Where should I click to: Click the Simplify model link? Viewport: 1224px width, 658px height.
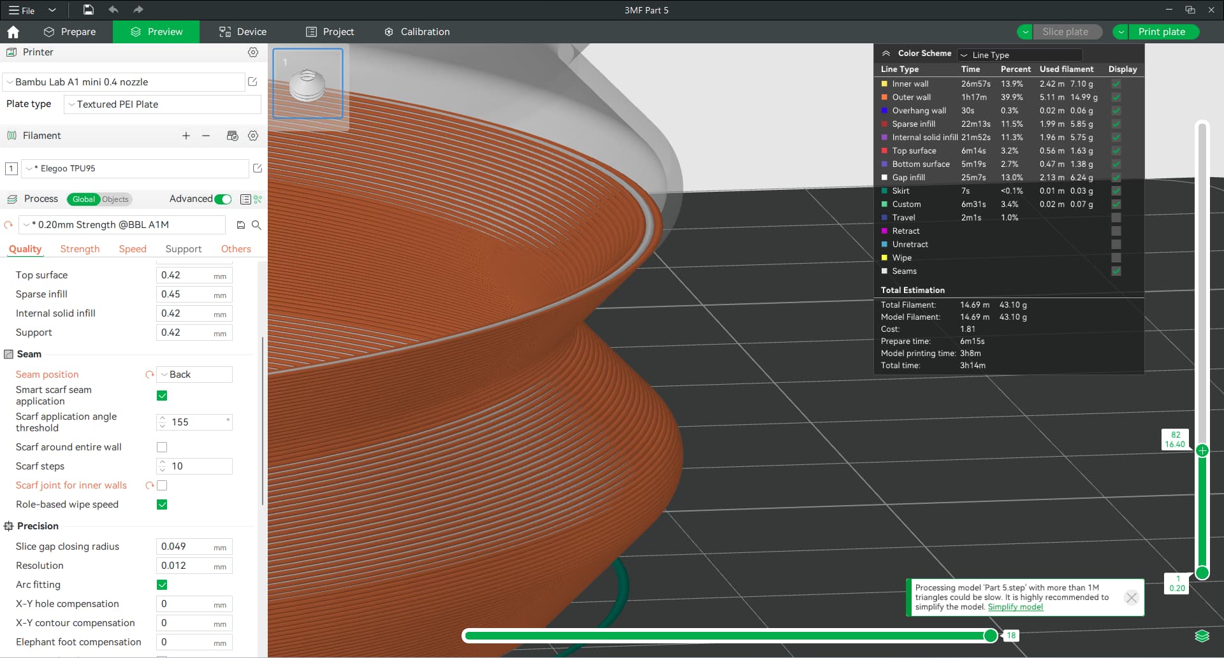coord(1015,607)
